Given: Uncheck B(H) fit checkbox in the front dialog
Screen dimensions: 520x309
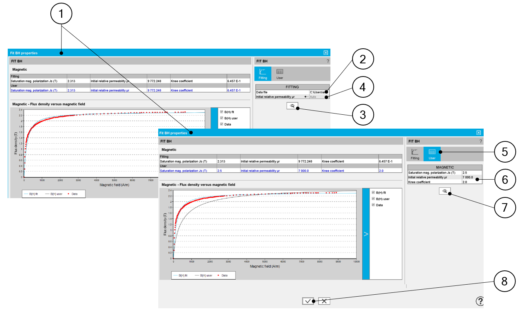Looking at the screenshot, I should tap(373, 192).
